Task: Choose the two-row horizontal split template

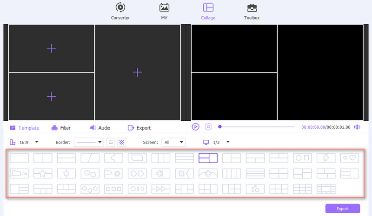Action: pyautogui.click(x=66, y=158)
